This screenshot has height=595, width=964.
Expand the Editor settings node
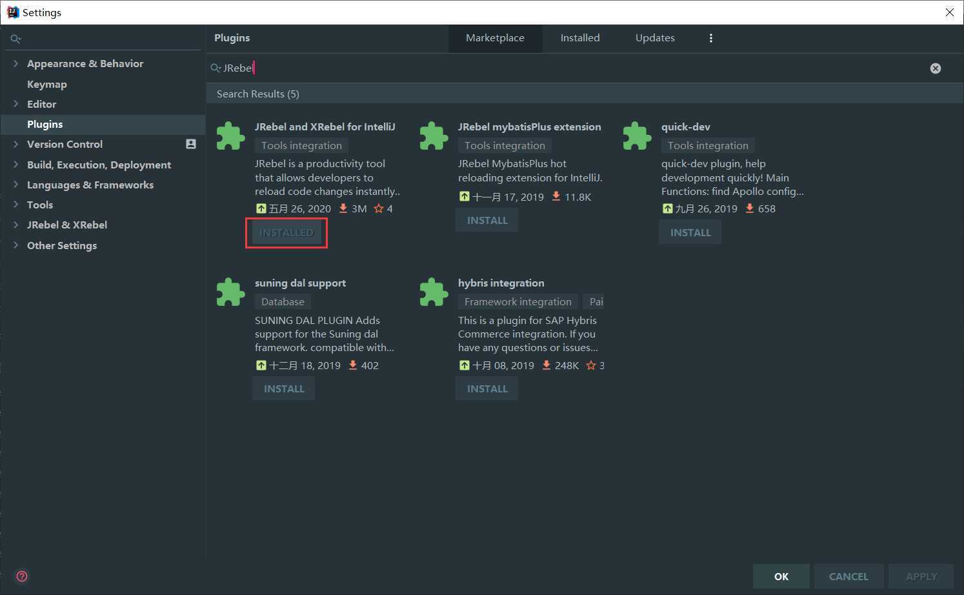click(16, 104)
